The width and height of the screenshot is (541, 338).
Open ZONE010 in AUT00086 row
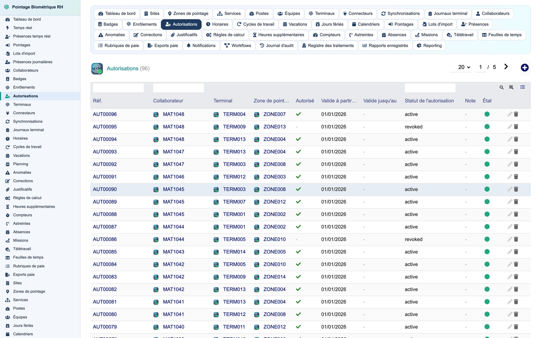point(274,239)
